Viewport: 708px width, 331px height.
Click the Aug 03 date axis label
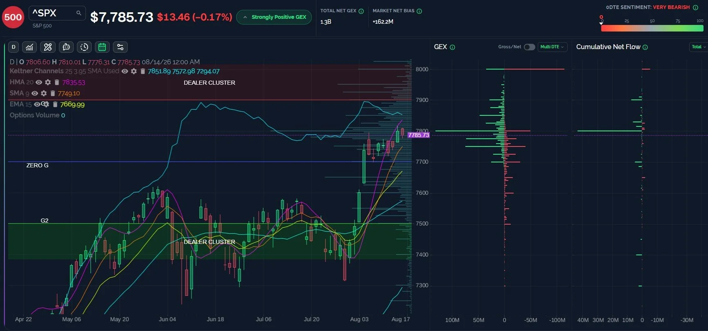(x=359, y=319)
